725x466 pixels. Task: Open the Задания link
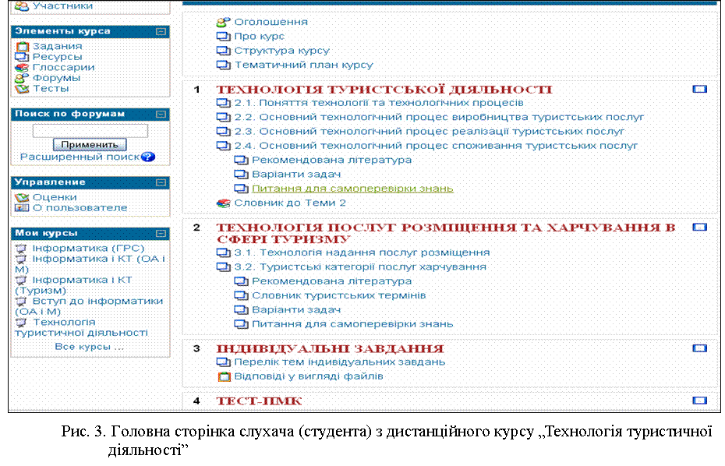[58, 46]
